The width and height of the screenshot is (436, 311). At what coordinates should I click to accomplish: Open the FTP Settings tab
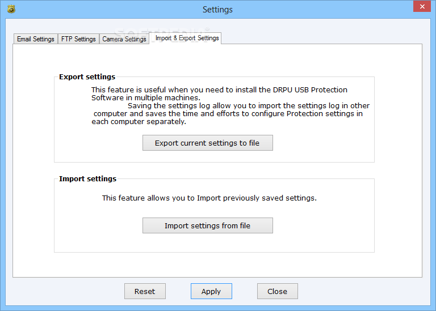(78, 39)
